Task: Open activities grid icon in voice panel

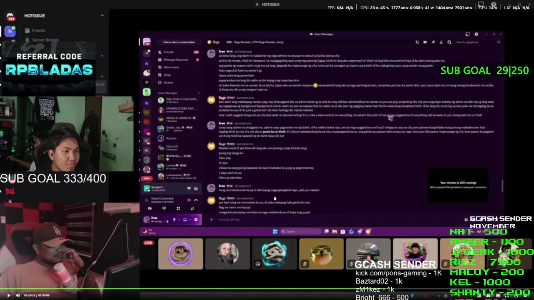Action: [178, 208]
